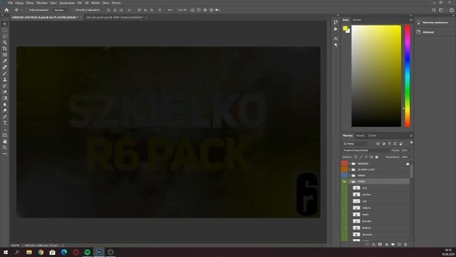Open the Plik menu
The width and height of the screenshot is (456, 257).
pos(11,3)
